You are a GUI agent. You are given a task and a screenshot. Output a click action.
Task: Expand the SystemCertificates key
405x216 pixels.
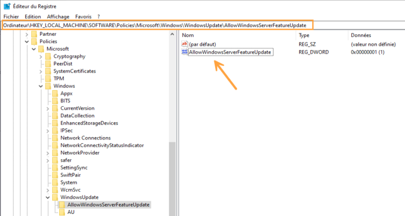click(41, 71)
